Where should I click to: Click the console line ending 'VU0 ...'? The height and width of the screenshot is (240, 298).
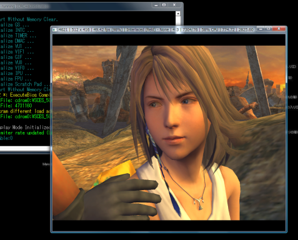pos(16,62)
